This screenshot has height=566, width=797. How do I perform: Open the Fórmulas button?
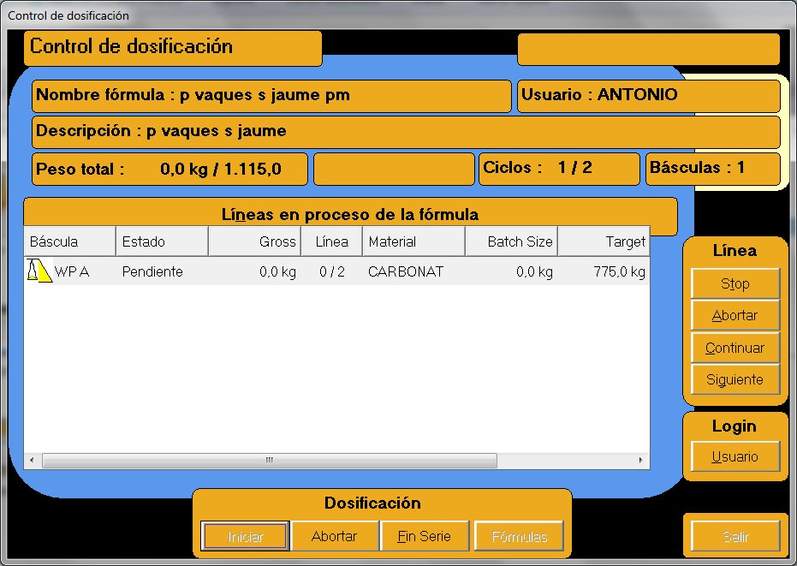tap(519, 536)
